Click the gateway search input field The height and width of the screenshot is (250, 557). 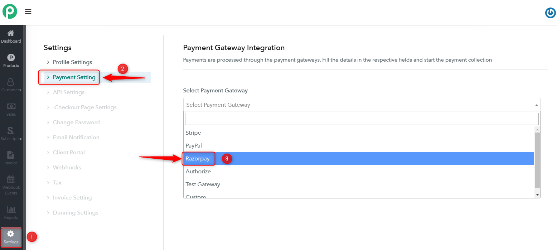362,119
